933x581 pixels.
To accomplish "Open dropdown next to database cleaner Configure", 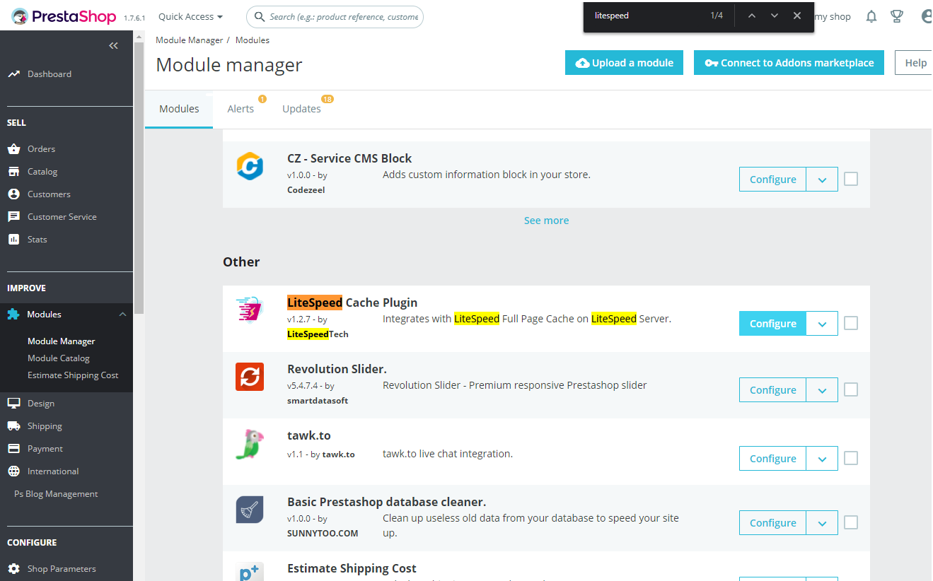I will coord(822,523).
